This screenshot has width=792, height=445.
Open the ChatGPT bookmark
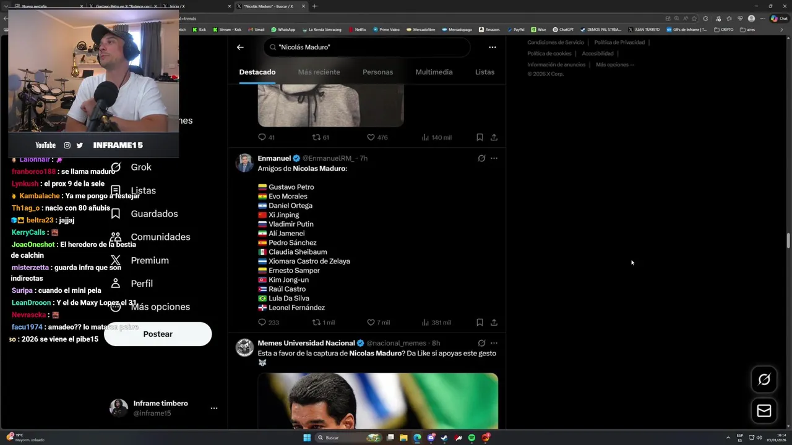point(563,30)
